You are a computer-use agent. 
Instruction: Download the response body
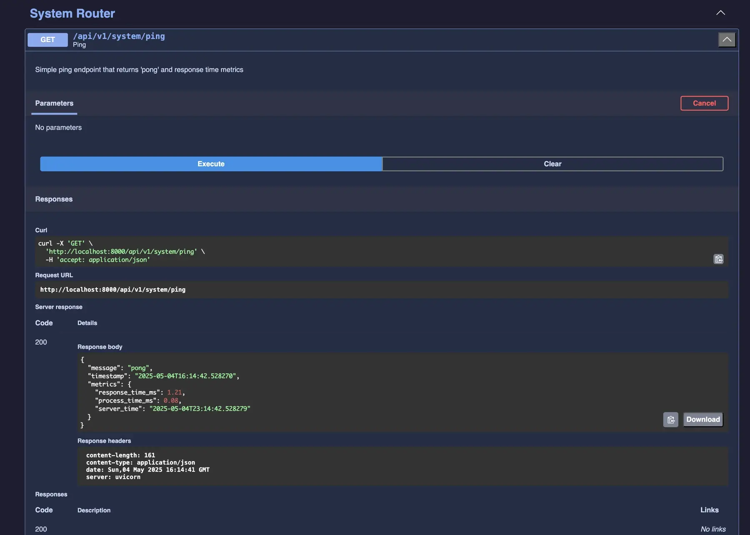coord(703,420)
